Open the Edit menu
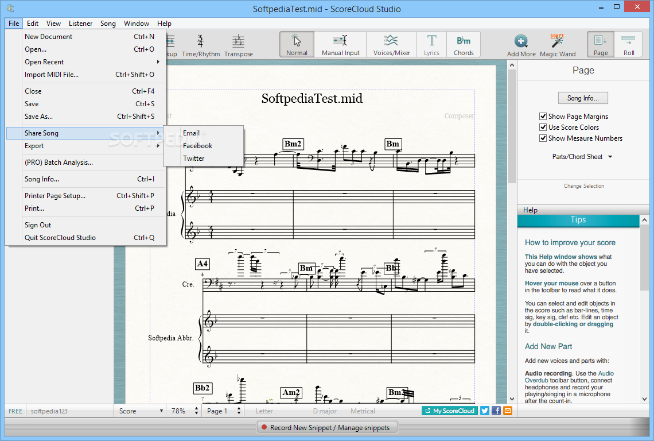 [33, 24]
